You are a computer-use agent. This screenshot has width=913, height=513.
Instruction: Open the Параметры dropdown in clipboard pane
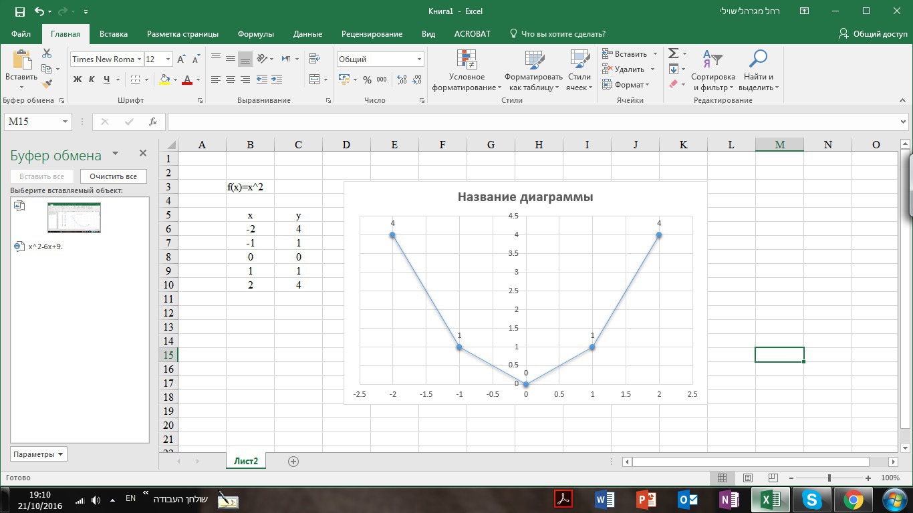pos(39,454)
